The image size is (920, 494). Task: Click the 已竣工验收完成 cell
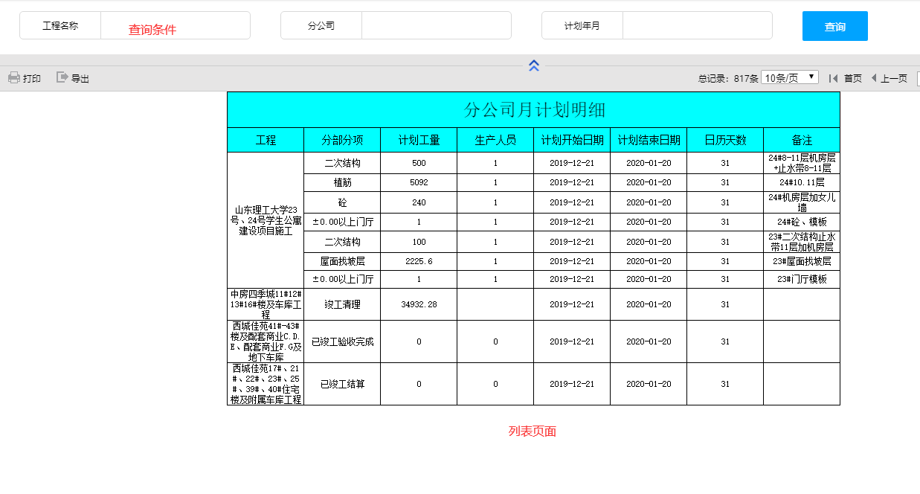pyautogui.click(x=342, y=341)
